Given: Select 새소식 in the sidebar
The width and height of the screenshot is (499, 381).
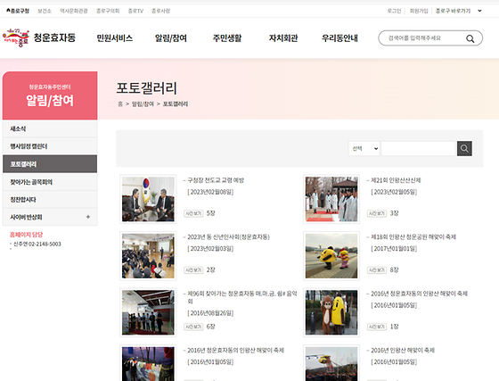Looking at the screenshot, I should [x=50, y=128].
